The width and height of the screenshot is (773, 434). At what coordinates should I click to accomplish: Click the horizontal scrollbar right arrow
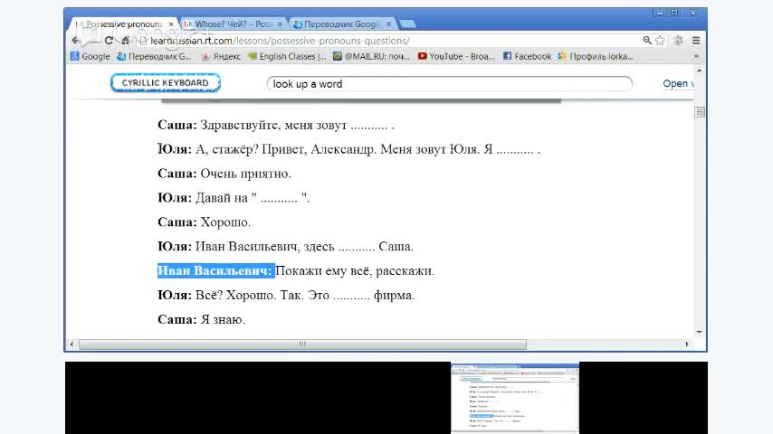(x=687, y=344)
